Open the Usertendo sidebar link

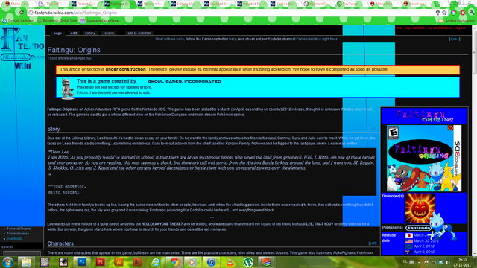[x=15, y=238]
